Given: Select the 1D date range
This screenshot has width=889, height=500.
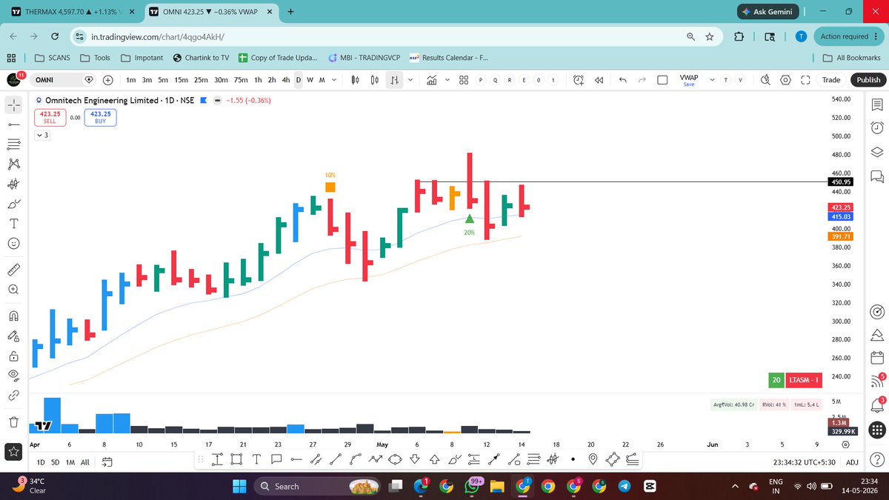Looking at the screenshot, I should [41, 462].
